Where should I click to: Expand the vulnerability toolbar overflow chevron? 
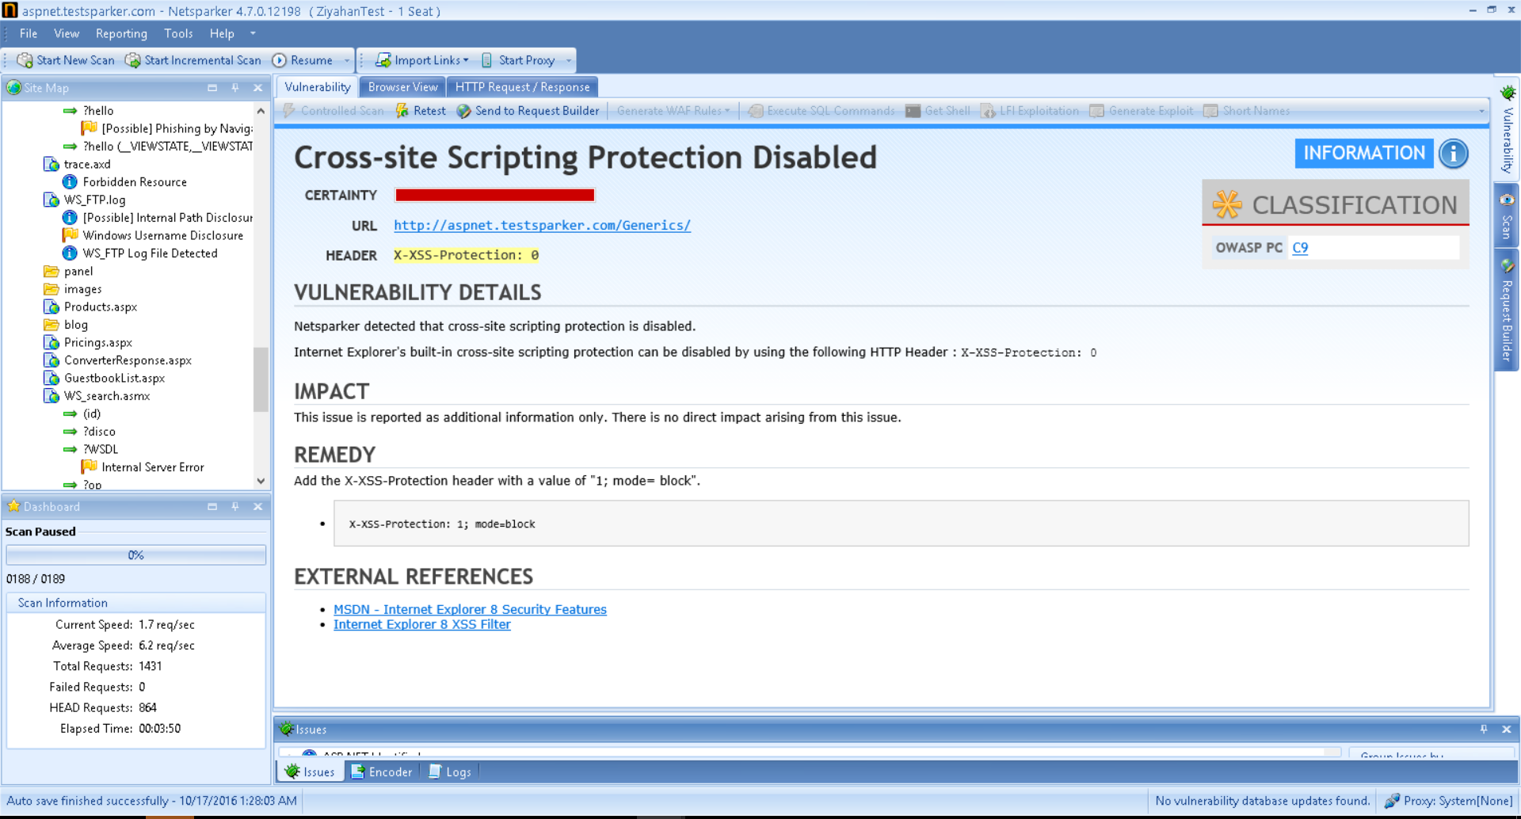click(x=1483, y=111)
